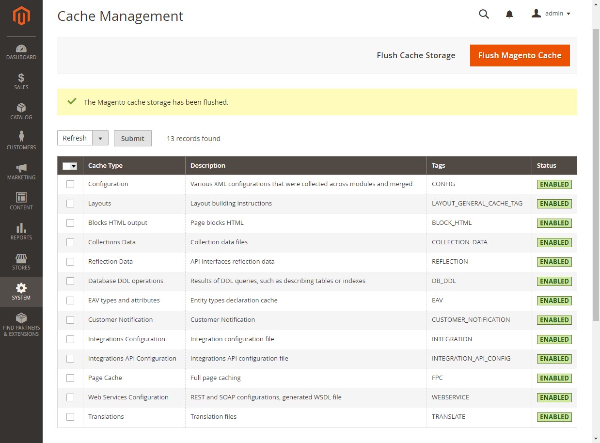The image size is (600, 443).
Task: Tick the Database DDL operations checkbox
Action: tap(70, 281)
